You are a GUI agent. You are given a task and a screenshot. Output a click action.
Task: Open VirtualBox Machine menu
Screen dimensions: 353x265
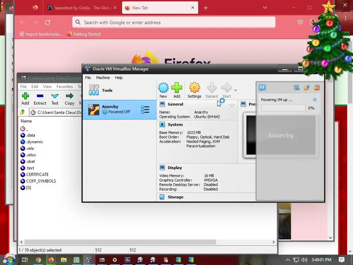coord(103,78)
